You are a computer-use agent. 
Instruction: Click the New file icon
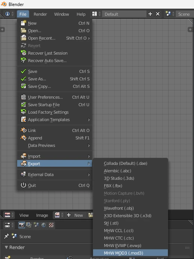[23, 23]
